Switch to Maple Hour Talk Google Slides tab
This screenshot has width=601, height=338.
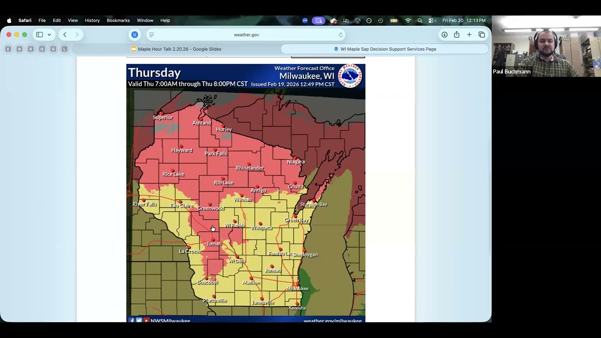[176, 49]
